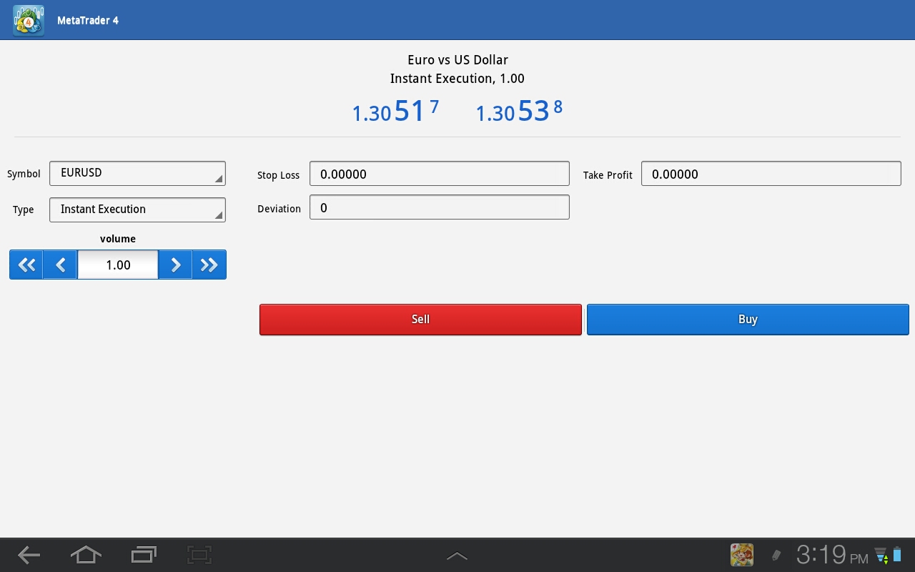915x572 pixels.
Task: Tap the Take Profit label
Action: tap(608, 175)
